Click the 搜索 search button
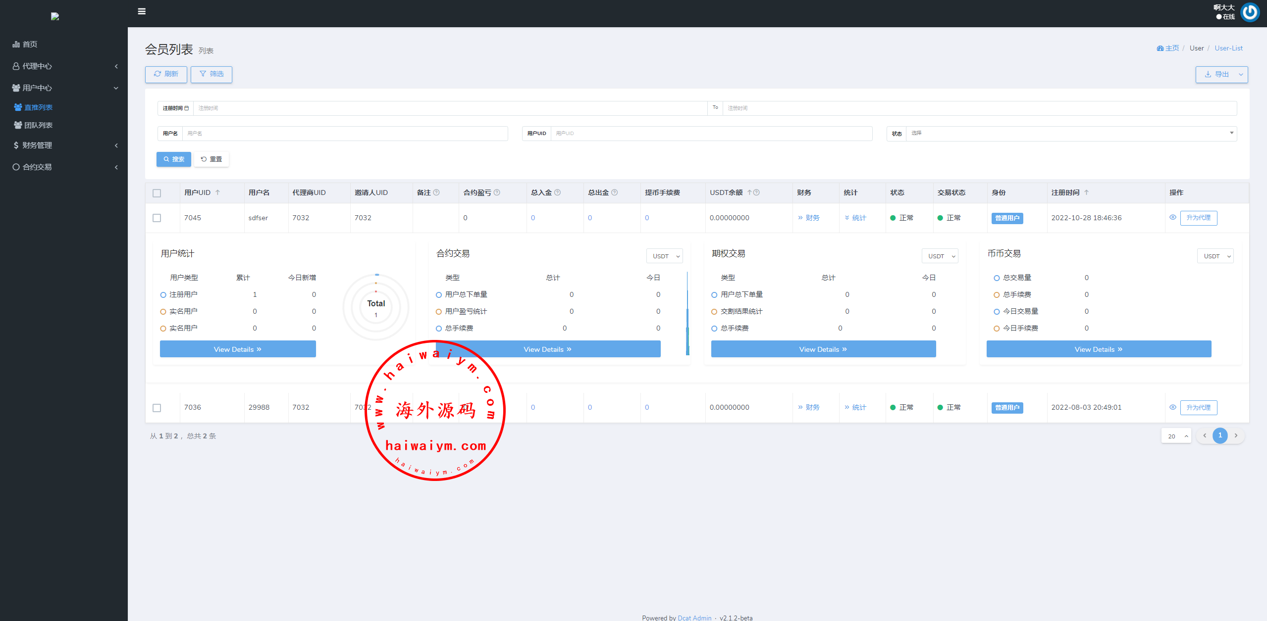The height and width of the screenshot is (621, 1267). click(174, 159)
